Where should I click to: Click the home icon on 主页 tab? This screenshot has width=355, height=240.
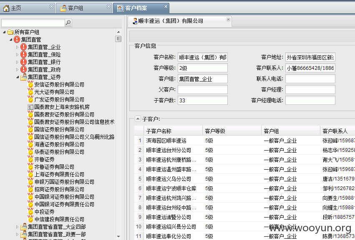click(x=6, y=8)
